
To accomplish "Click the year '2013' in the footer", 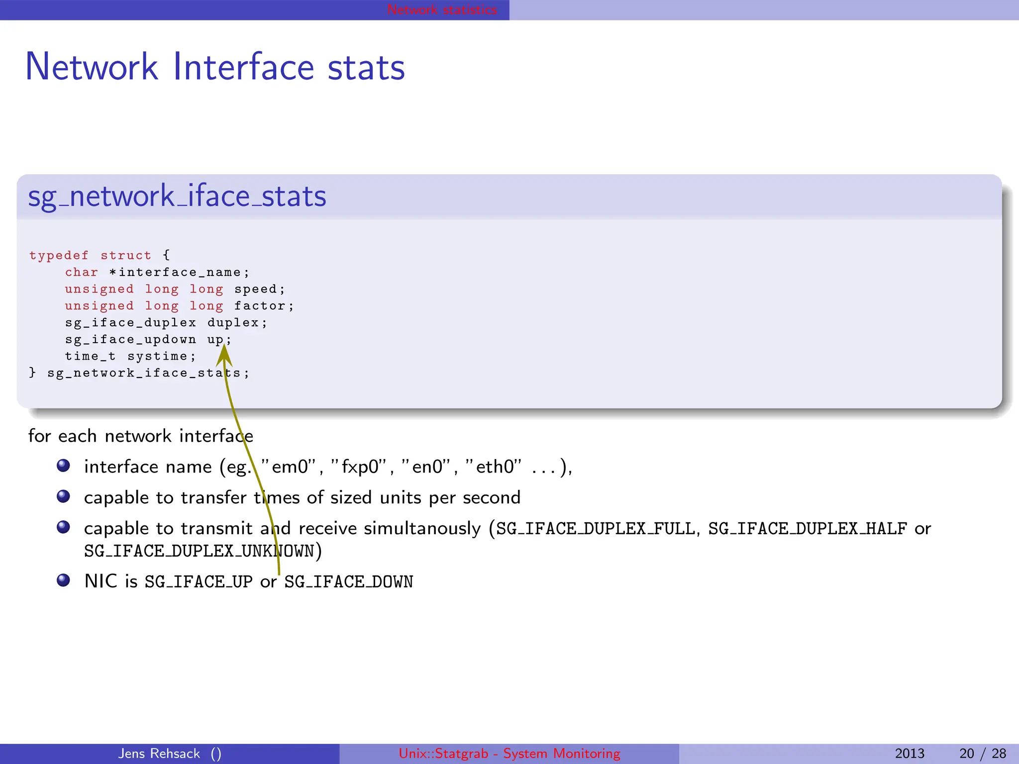I will tap(909, 753).
